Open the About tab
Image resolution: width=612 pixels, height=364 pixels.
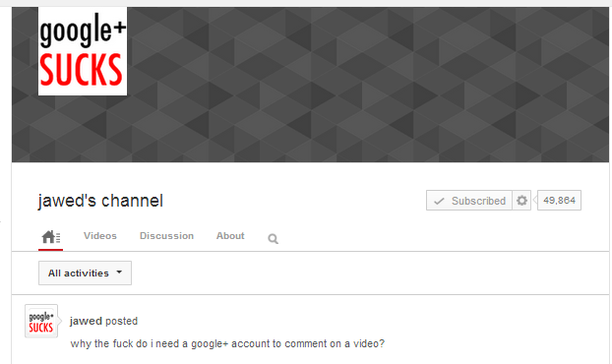230,236
